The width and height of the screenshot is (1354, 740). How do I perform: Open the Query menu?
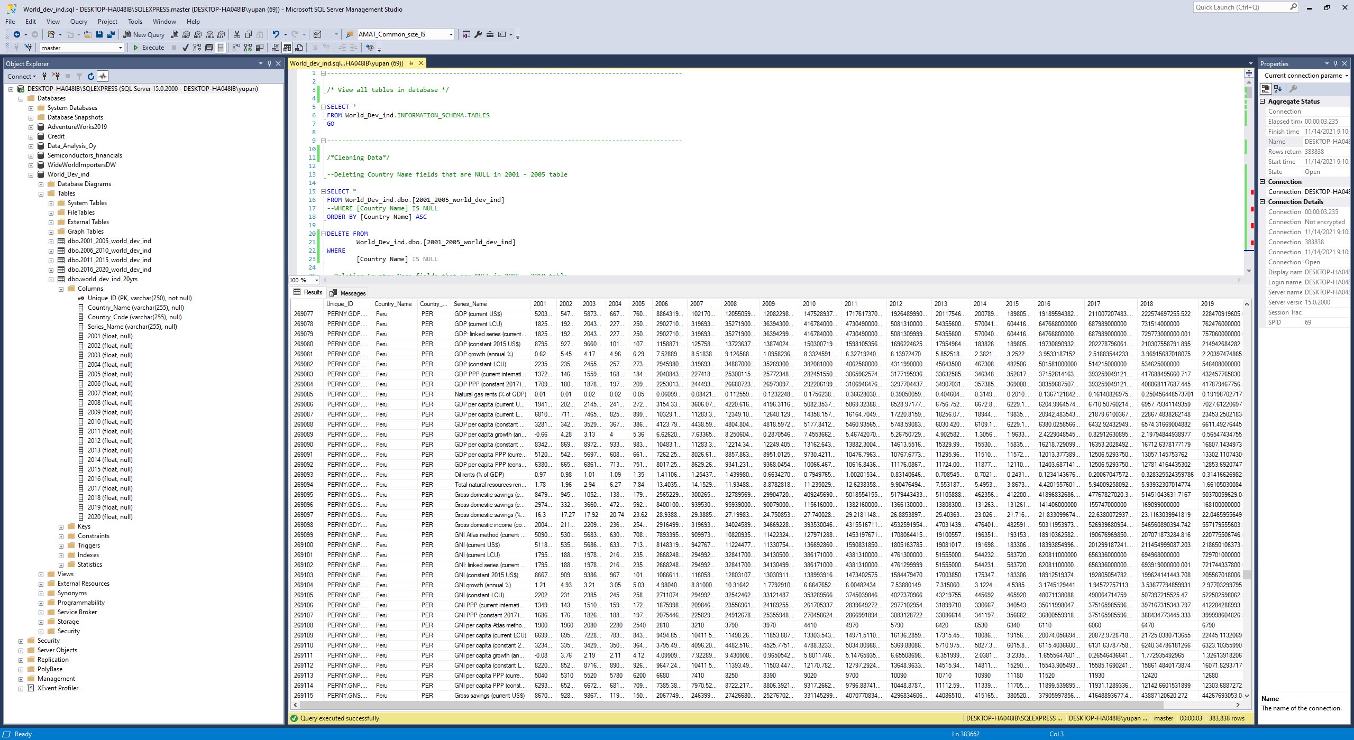[x=78, y=22]
